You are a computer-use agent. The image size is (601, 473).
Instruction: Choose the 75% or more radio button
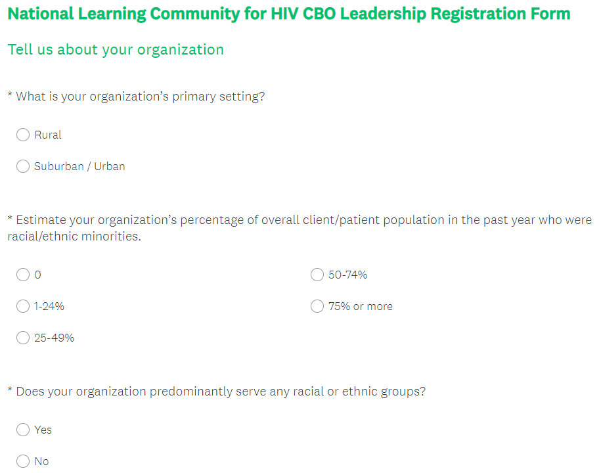pos(317,306)
